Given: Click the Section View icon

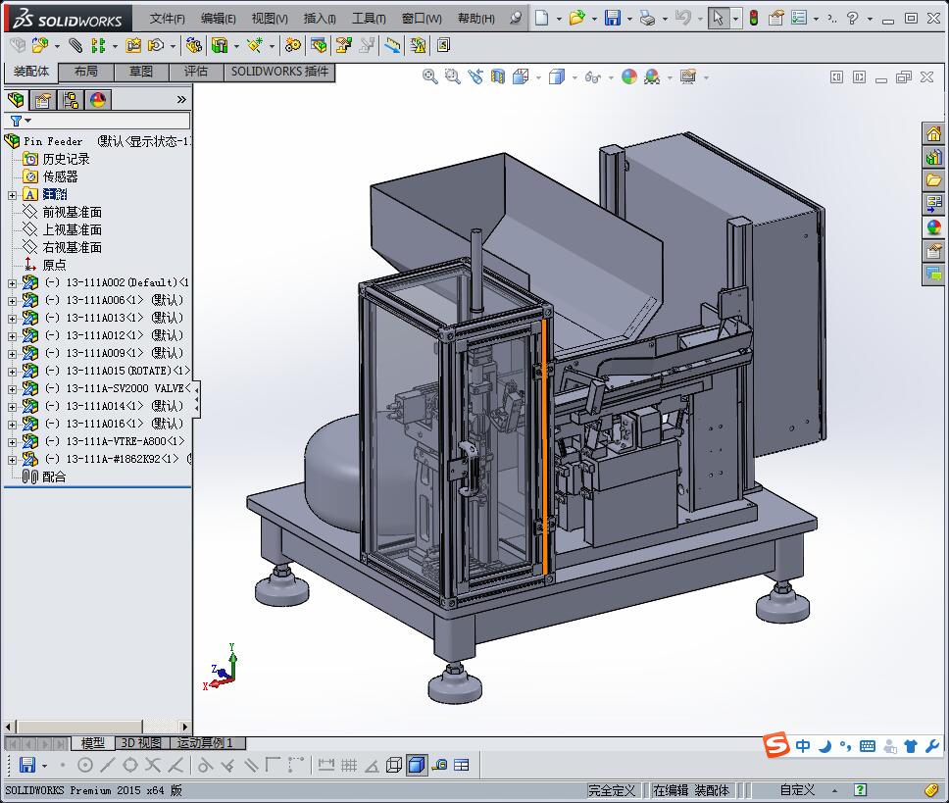Looking at the screenshot, I should tap(498, 76).
